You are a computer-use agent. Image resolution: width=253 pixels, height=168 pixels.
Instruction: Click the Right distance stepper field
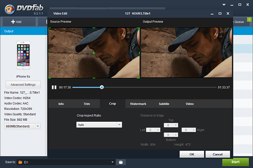[x=189, y=130]
